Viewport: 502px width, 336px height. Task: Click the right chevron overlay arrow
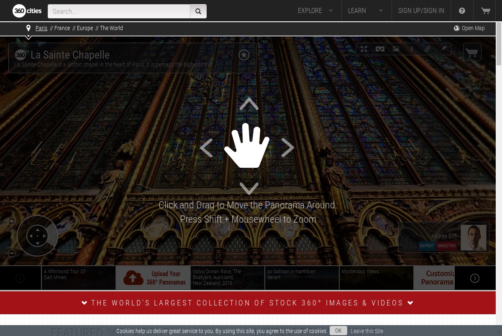[287, 148]
